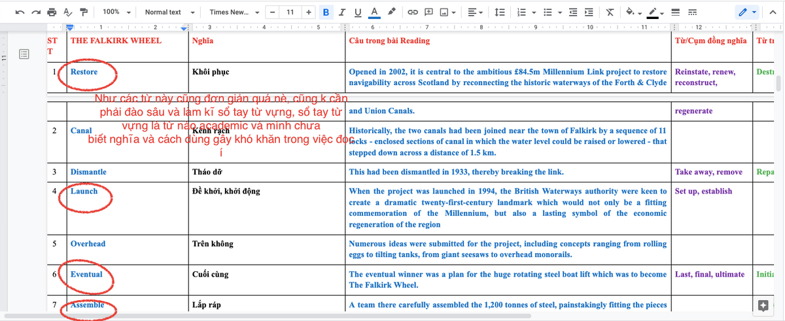Click the synonym regenerate
785x321 pixels.
[x=693, y=111]
